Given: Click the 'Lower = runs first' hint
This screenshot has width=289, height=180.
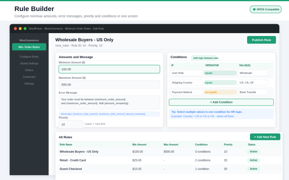Looking at the screenshot, I should point(95,124).
